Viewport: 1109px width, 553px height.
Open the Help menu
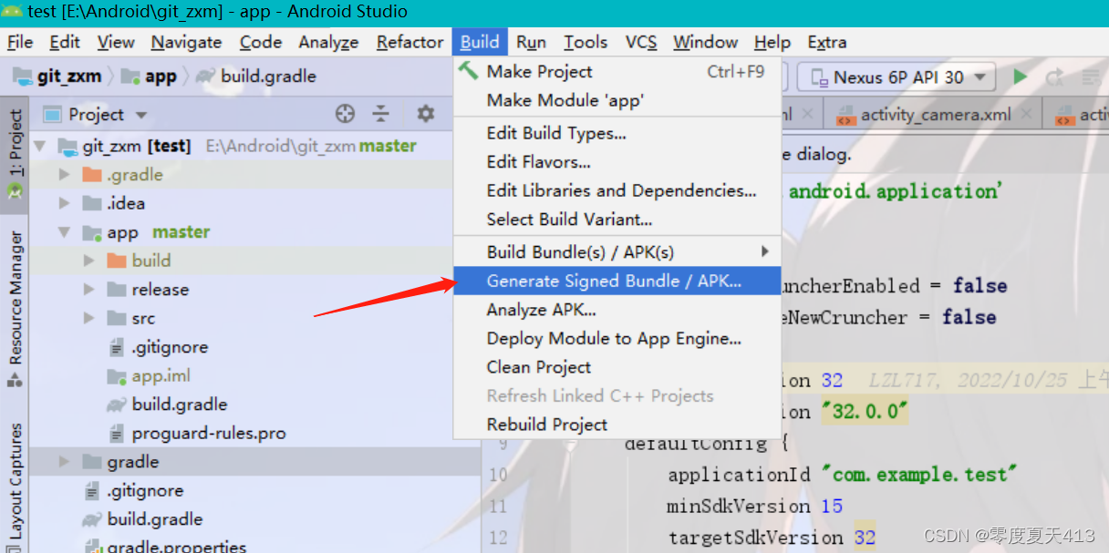point(772,42)
